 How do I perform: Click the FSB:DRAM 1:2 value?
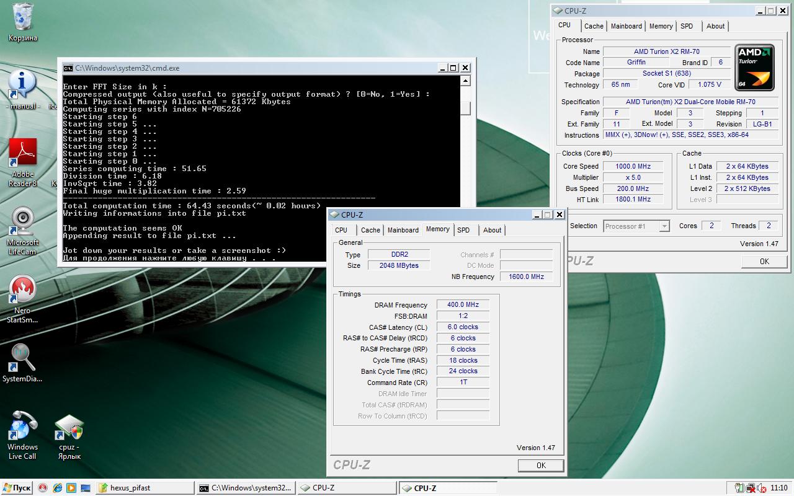click(463, 316)
